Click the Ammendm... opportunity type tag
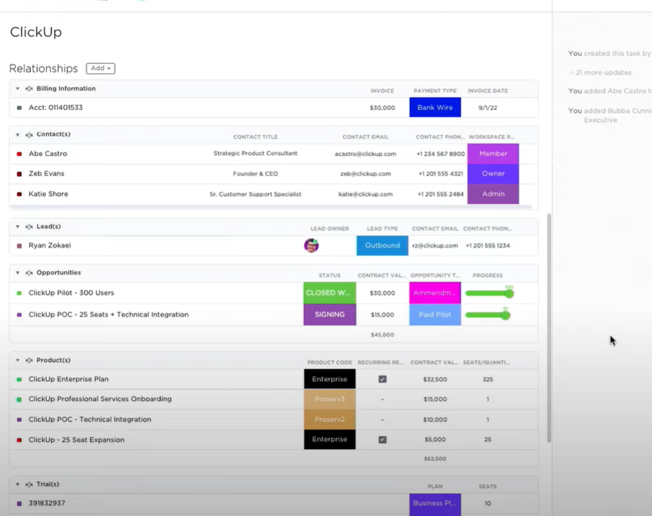The width and height of the screenshot is (652, 516). (435, 292)
